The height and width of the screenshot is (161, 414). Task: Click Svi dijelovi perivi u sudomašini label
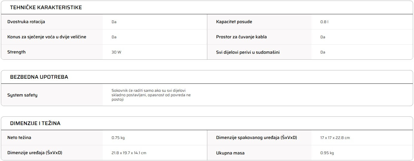coord(248,52)
